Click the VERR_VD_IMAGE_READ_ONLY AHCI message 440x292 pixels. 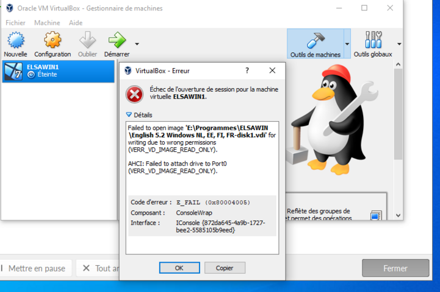(x=178, y=167)
